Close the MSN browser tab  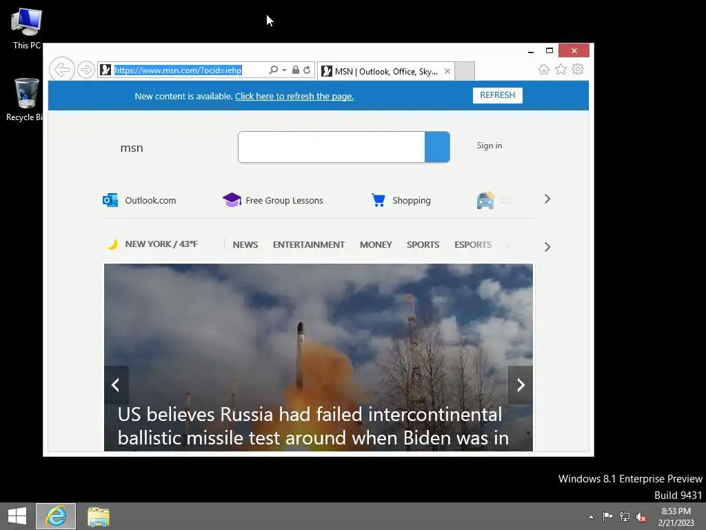coord(447,71)
